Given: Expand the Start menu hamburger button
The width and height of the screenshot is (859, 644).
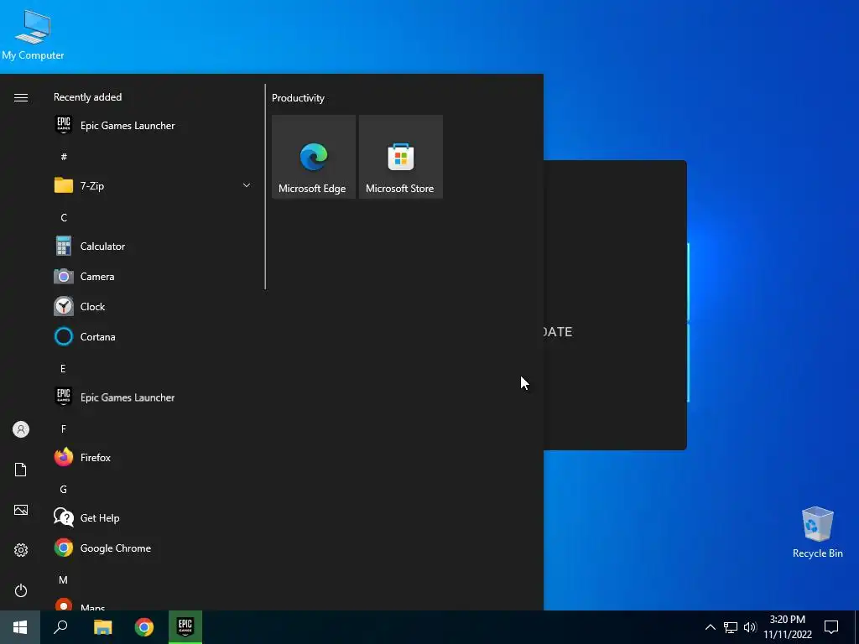Looking at the screenshot, I should pos(21,97).
